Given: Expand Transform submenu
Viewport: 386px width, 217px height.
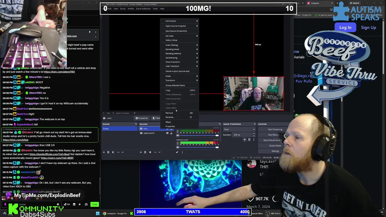Looking at the screenshot, I should (x=181, y=80).
